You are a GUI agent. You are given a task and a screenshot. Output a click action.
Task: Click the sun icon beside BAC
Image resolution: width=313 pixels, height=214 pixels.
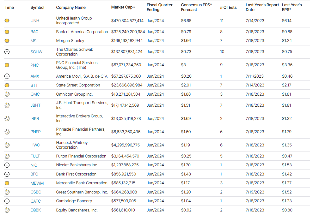pos(7,32)
